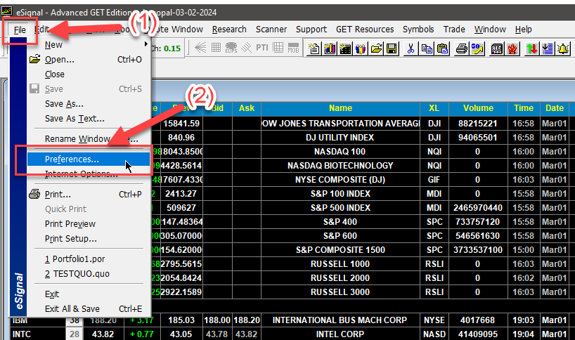
Task: Choose Save As Text... from File menu
Action: tap(74, 119)
